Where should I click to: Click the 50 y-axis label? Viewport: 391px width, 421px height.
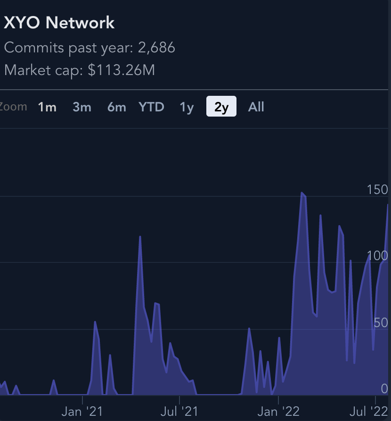pyautogui.click(x=381, y=323)
